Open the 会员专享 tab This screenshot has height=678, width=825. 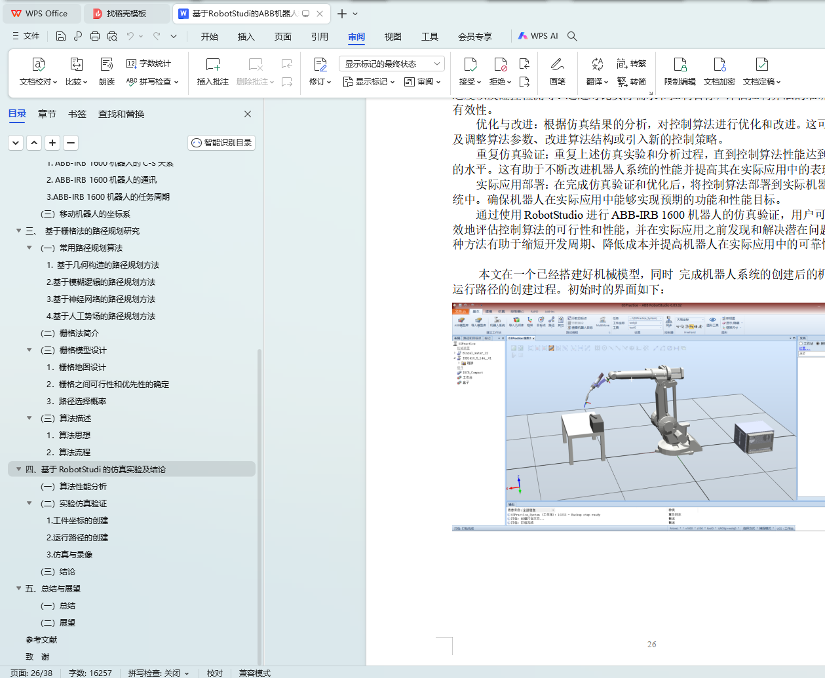[475, 37]
